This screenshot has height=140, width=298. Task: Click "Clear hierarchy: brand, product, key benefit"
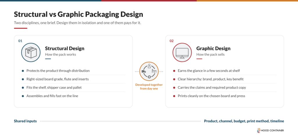(x=211, y=79)
